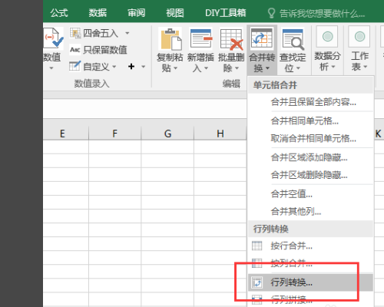Click the 行列转换 rotate icon
Viewport: 384px width, 307px height.
click(x=257, y=282)
